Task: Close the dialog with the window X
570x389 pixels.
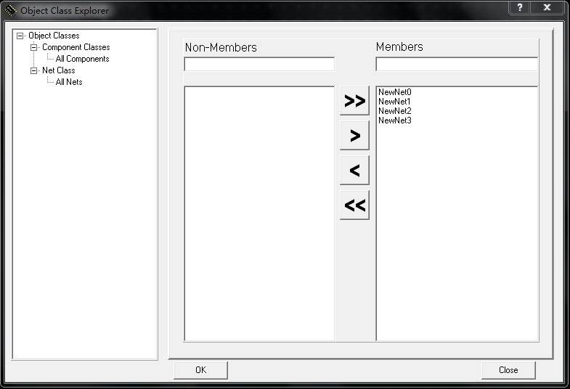Action: click(x=547, y=7)
